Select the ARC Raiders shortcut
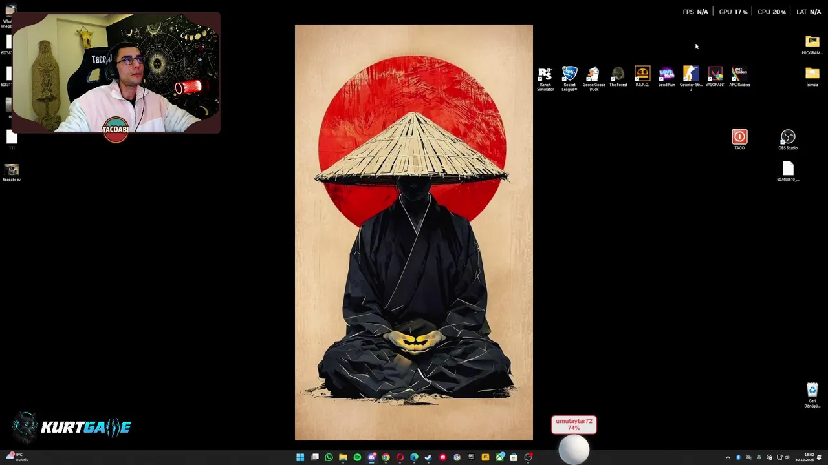828x465 pixels. click(x=739, y=76)
